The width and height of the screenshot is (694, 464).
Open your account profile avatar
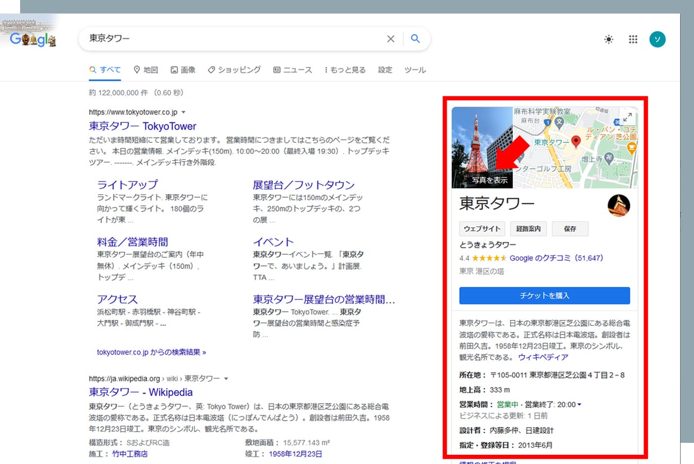click(657, 39)
